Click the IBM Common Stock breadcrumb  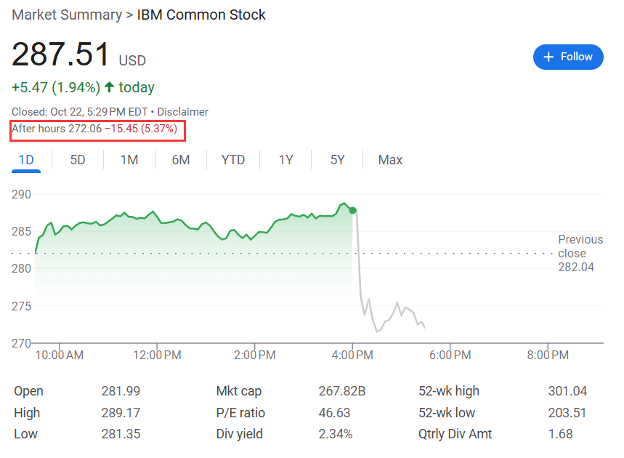click(x=201, y=15)
